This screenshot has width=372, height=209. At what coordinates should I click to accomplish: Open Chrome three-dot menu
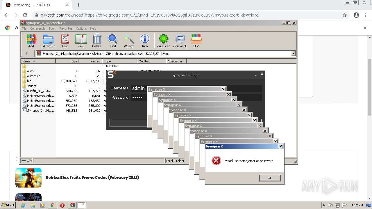pyautogui.click(x=366, y=15)
